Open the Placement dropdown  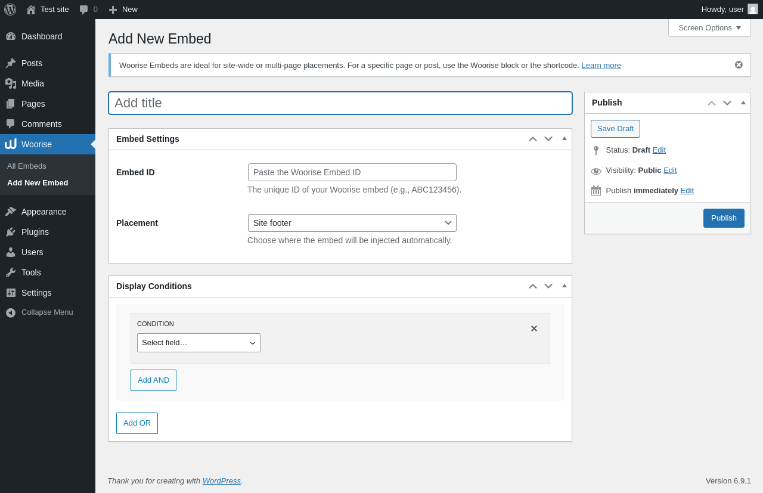coord(352,223)
